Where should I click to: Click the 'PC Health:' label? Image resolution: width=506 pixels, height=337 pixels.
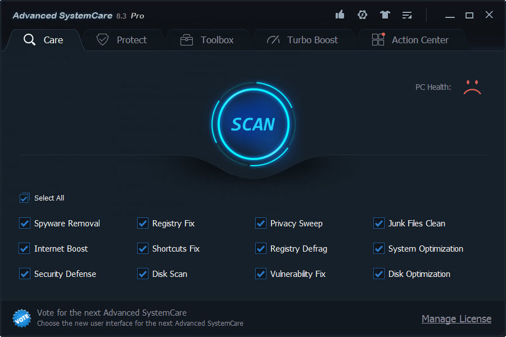[x=433, y=87]
